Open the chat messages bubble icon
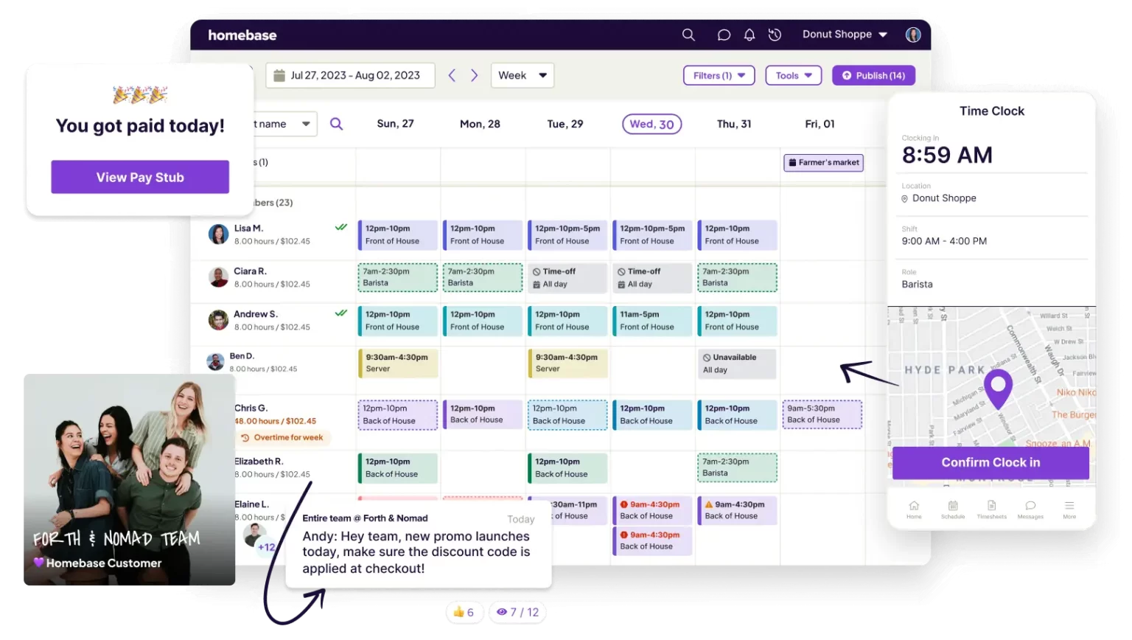 click(x=724, y=35)
